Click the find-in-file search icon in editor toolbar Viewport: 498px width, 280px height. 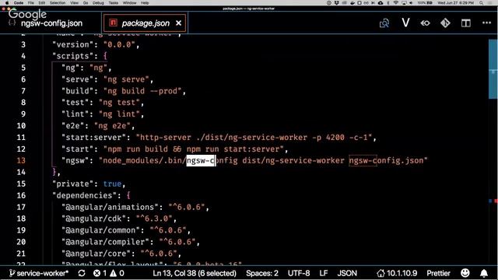(x=384, y=23)
